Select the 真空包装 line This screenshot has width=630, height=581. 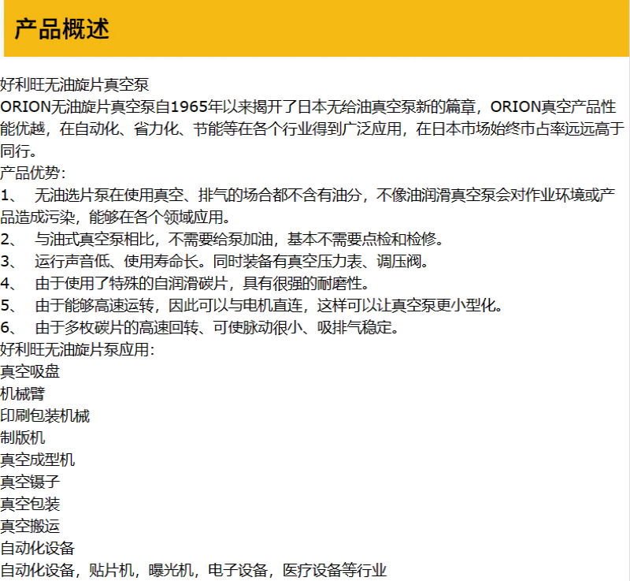(30, 504)
